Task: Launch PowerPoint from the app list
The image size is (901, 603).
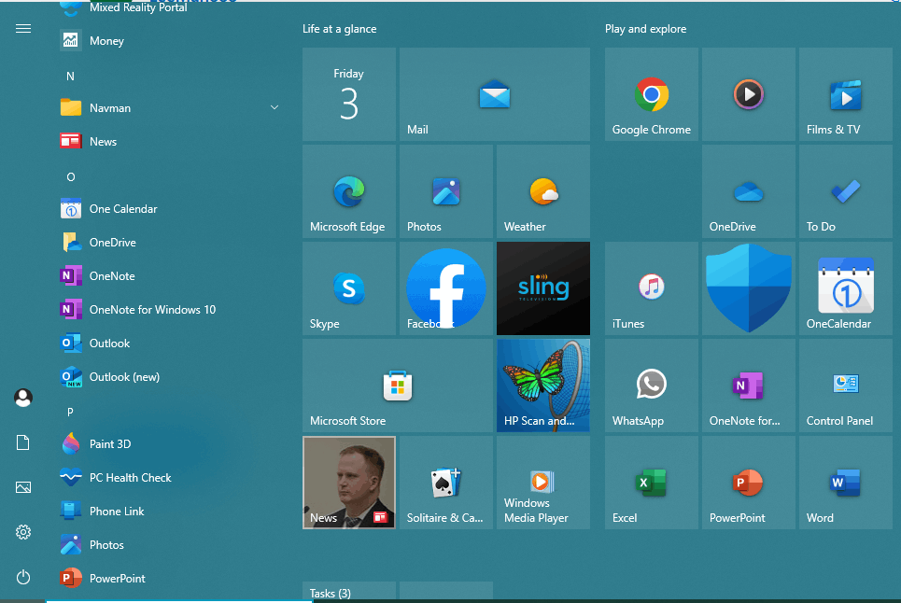Action: (x=170, y=579)
